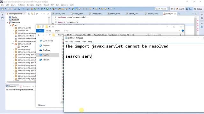
Task: Select Dropbox in File Explorer navigation
Action: [45, 46]
